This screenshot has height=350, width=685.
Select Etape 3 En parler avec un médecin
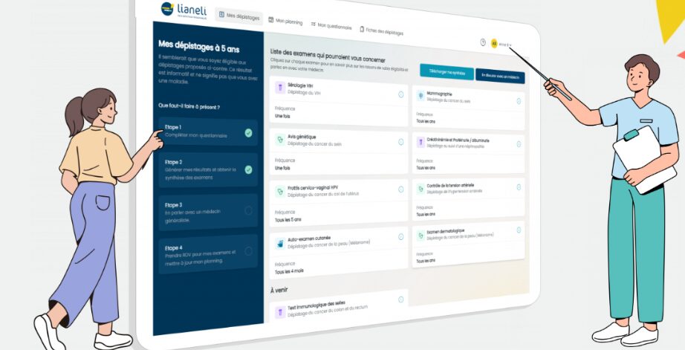(x=208, y=213)
